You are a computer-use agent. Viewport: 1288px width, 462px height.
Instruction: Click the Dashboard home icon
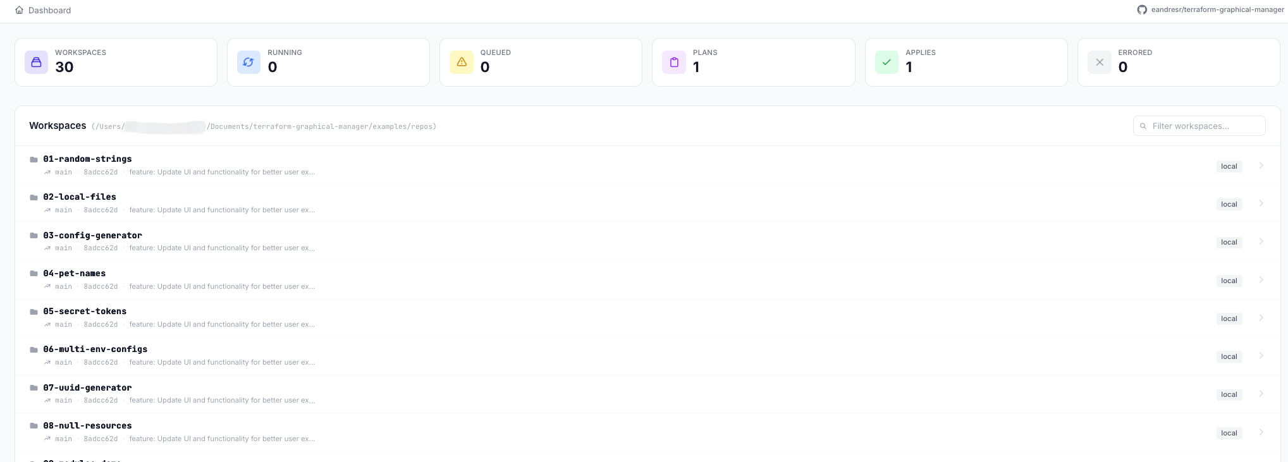click(x=20, y=10)
